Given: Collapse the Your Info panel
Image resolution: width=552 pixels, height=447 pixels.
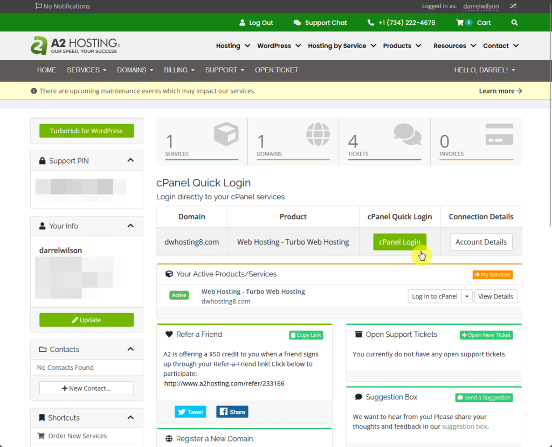Looking at the screenshot, I should coord(130,226).
